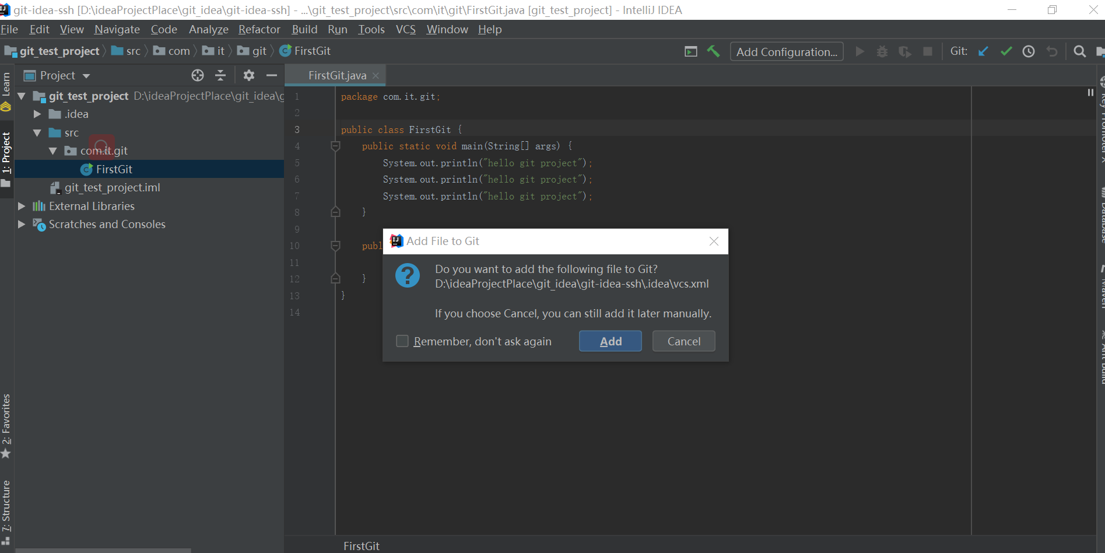Image resolution: width=1105 pixels, height=553 pixels.
Task: Click the Add button in dialog
Action: pyautogui.click(x=611, y=341)
